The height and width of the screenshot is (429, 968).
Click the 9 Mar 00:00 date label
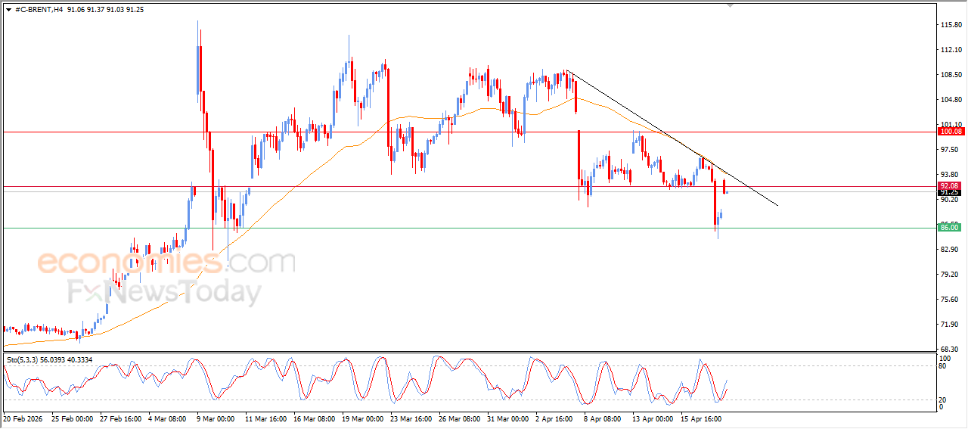click(x=216, y=418)
